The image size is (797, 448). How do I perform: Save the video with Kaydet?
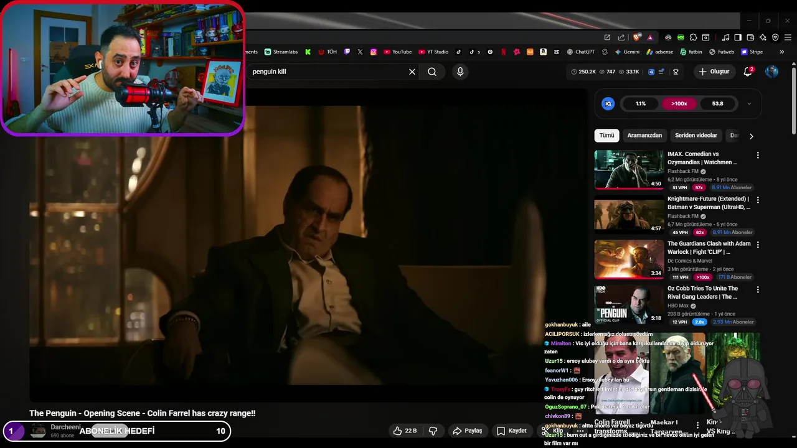point(512,431)
